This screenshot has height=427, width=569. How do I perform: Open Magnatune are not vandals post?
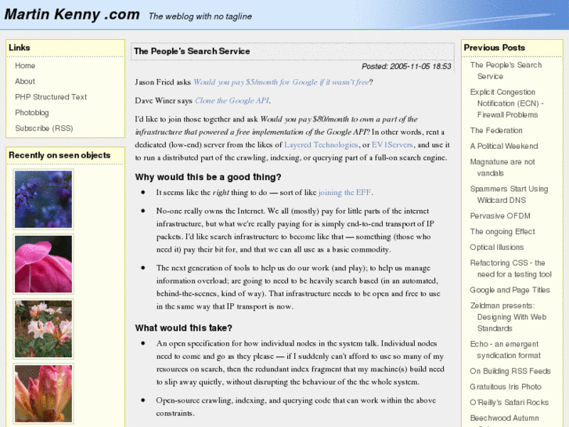502,167
